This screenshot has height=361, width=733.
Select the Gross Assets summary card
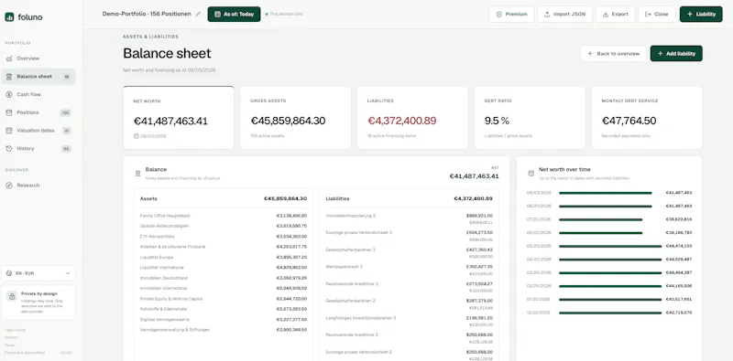tap(295, 118)
